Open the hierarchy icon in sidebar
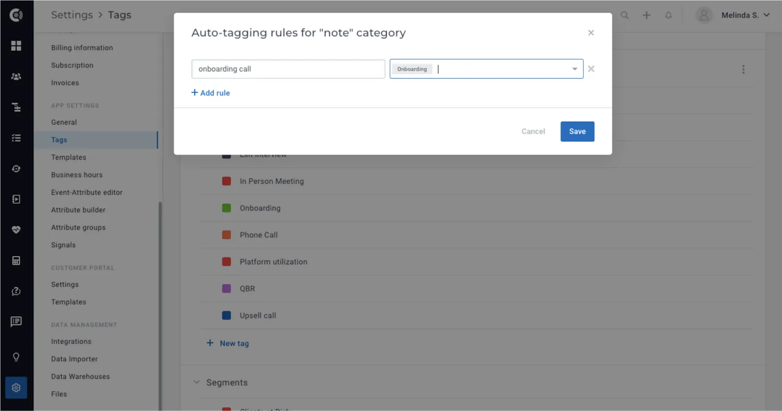Viewport: 782px width, 411px height. click(16, 107)
